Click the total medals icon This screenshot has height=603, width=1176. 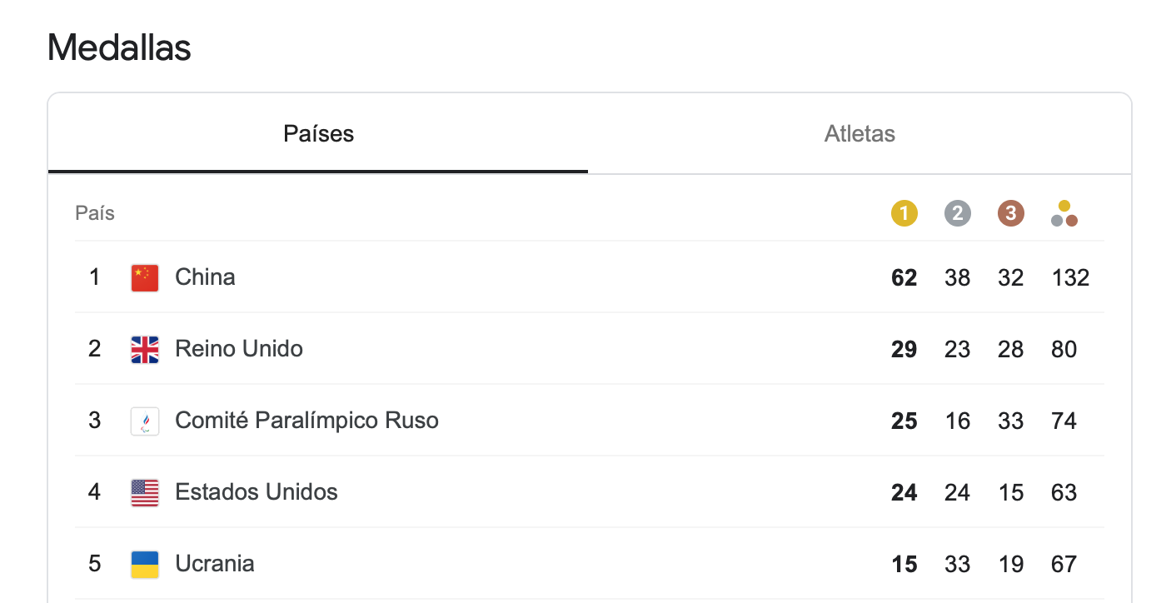tap(1064, 213)
